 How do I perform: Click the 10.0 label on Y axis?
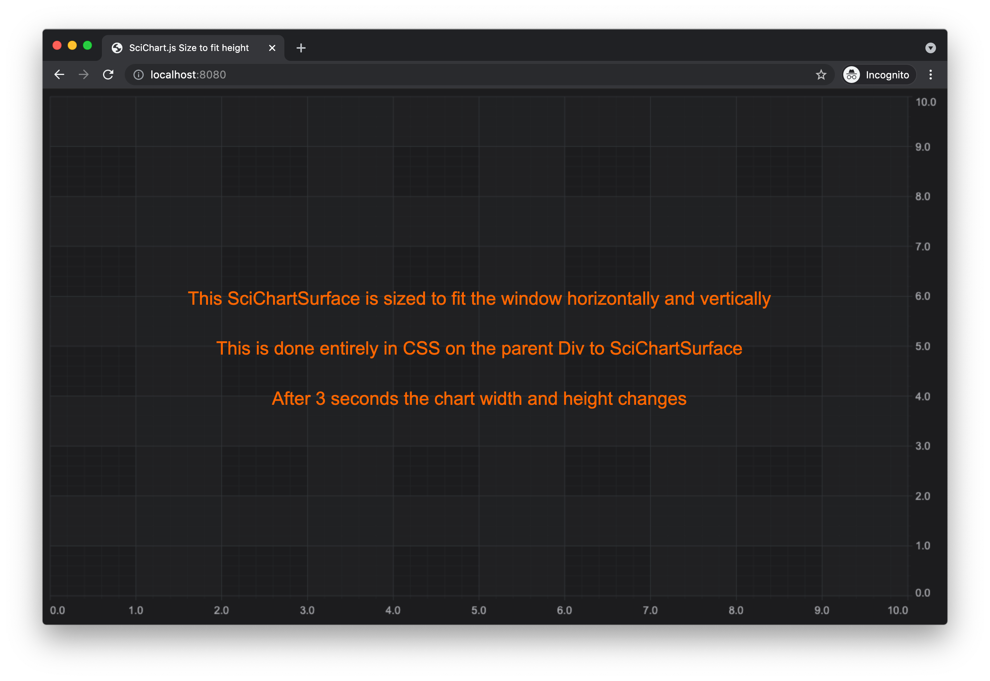(926, 102)
